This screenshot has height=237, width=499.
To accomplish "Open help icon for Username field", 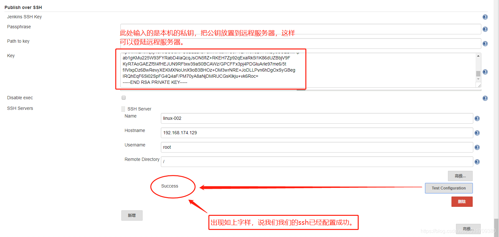I will [x=477, y=147].
